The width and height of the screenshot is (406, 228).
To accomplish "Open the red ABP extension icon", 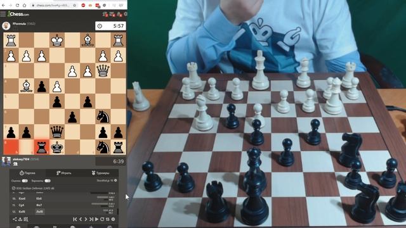I will pos(83,5).
